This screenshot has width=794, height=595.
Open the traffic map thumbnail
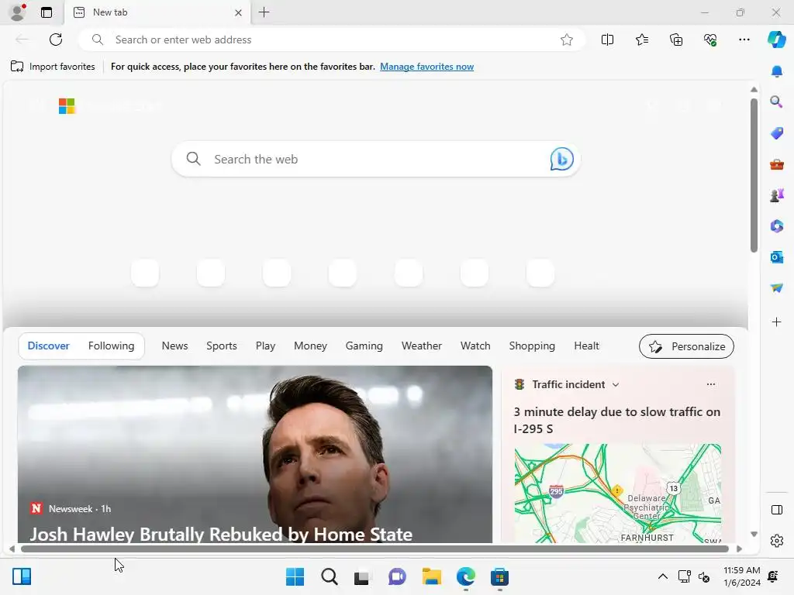click(x=617, y=494)
